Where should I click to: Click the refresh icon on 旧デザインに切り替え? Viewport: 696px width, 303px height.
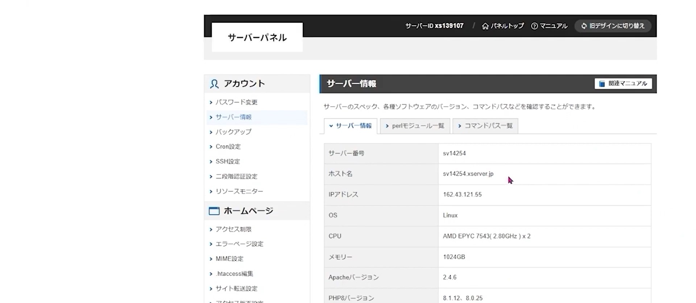pyautogui.click(x=584, y=26)
